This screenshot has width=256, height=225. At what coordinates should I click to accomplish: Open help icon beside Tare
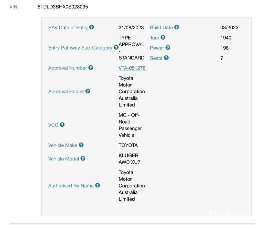[163, 38]
